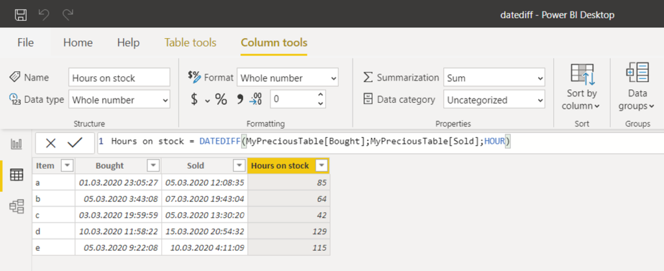This screenshot has height=271, width=664.
Task: Decrease the decimal places value
Action: [x=320, y=103]
